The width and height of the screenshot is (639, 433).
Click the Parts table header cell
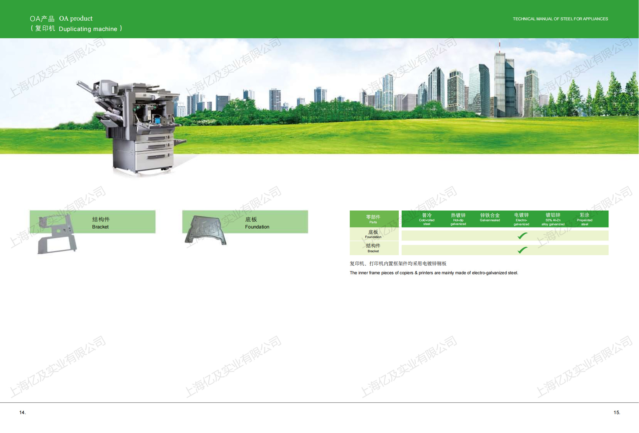[x=373, y=219]
